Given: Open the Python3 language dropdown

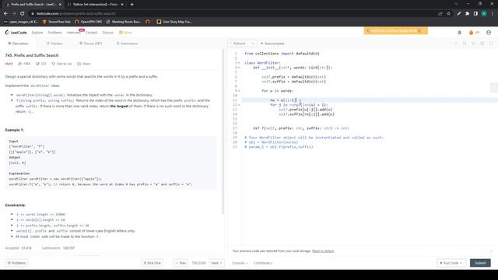Looking at the screenshot, I should tap(242, 44).
